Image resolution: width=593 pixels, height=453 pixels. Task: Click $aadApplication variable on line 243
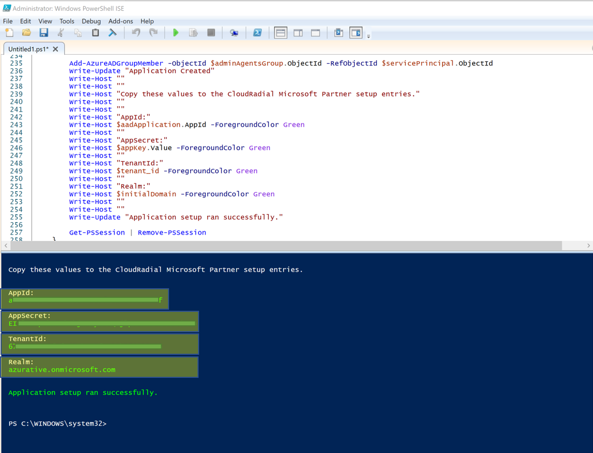tap(148, 125)
